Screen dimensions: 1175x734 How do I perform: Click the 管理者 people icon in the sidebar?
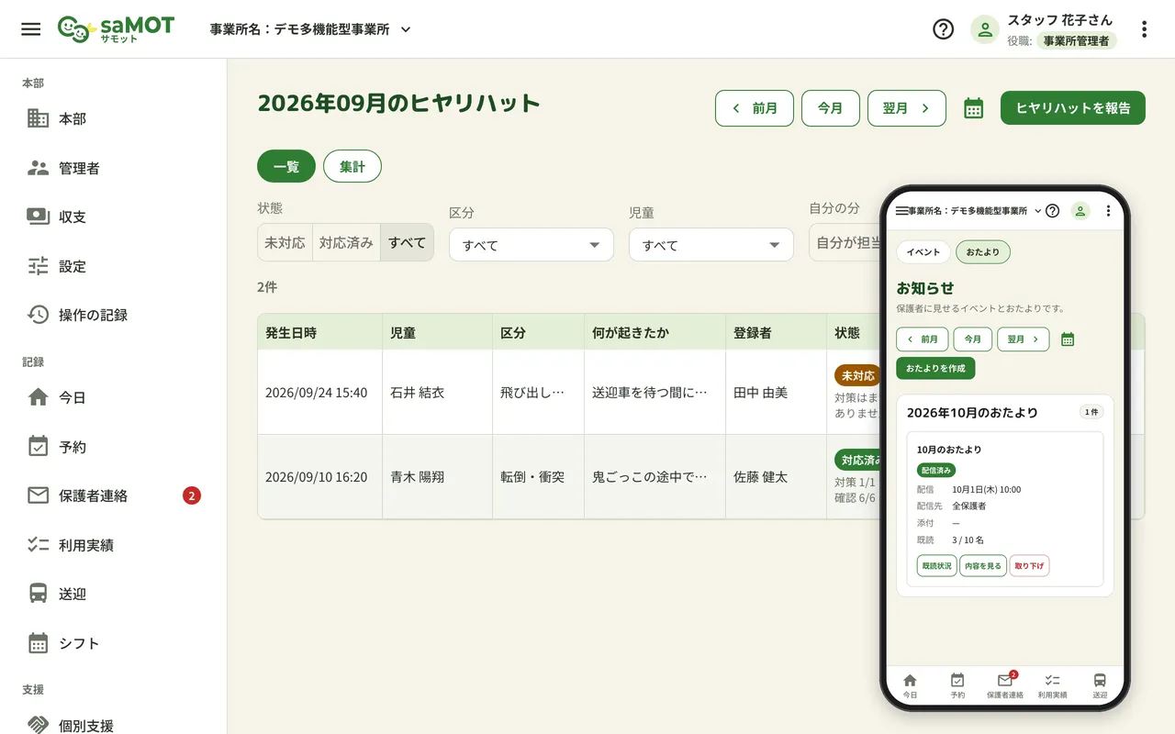38,168
